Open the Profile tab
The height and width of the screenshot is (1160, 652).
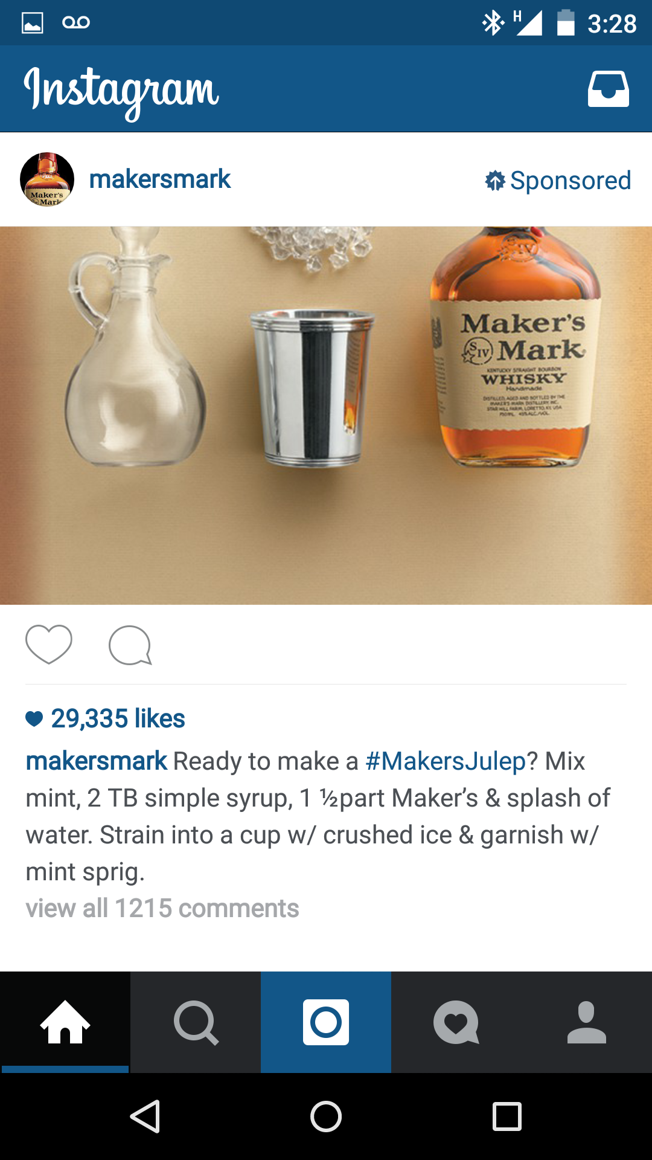click(x=587, y=1022)
